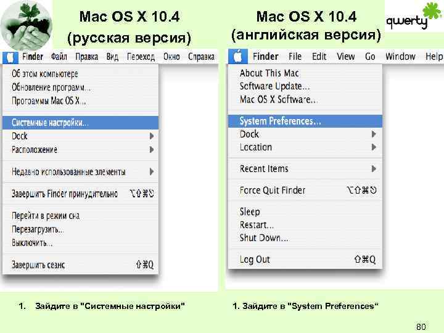The image size is (444, 333).
Task: Choose Shut Down... from the Apple menu
Action: tap(264, 238)
